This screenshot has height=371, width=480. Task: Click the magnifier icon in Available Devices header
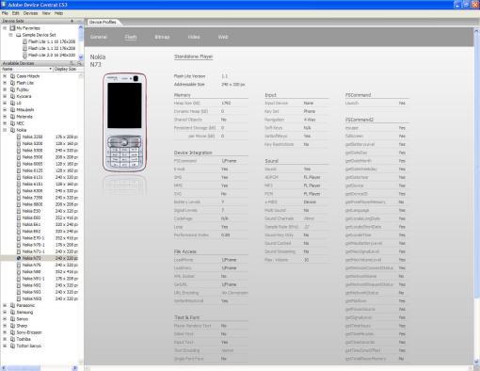click(x=79, y=63)
